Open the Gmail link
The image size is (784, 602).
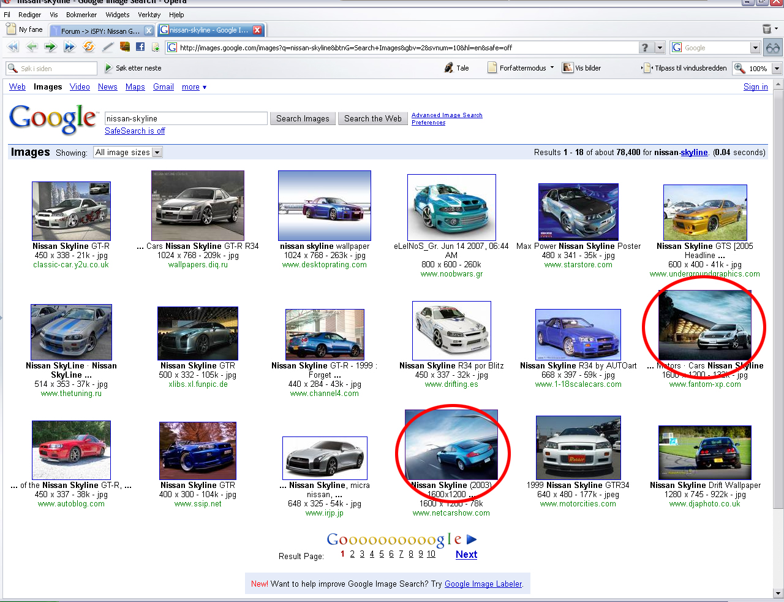point(164,87)
